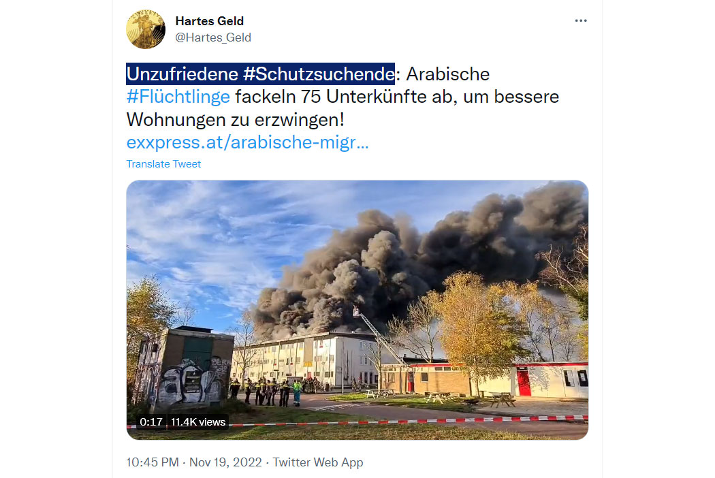Open the three-dot more options menu
Screen dimensions: 715x478
coord(580,21)
